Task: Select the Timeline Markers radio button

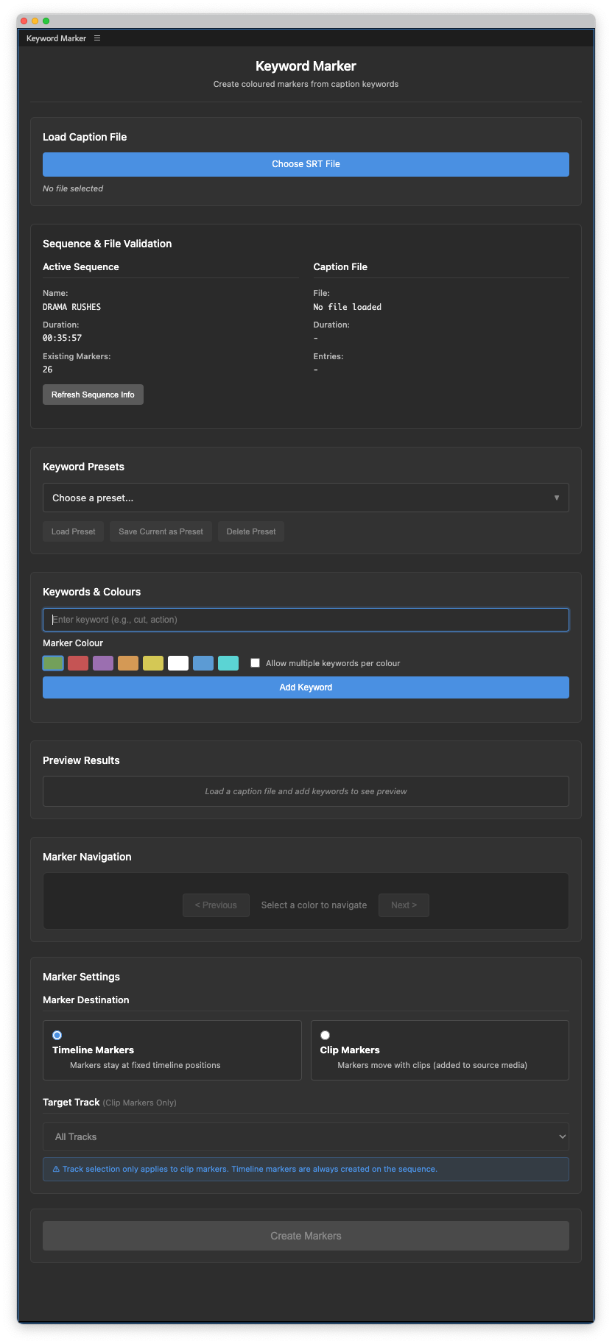Action: tap(57, 1035)
